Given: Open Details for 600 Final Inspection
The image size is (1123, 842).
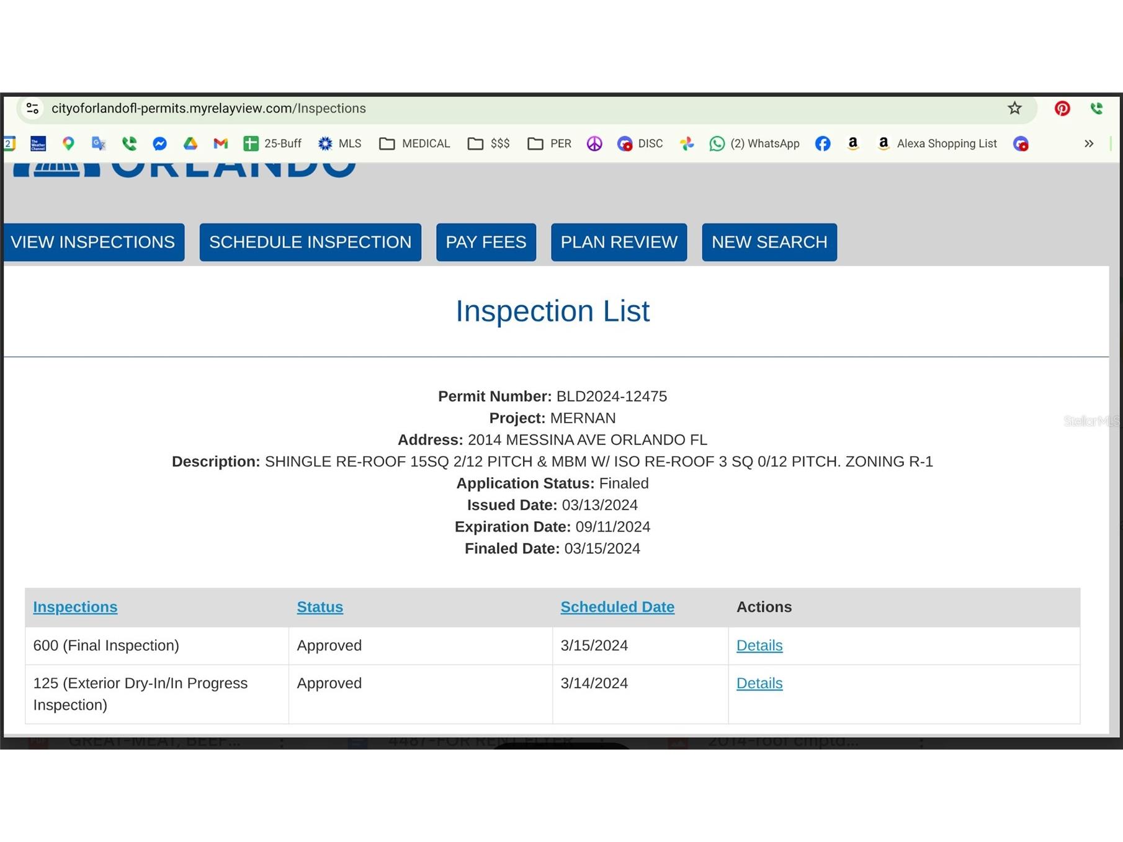Looking at the screenshot, I should 759,645.
